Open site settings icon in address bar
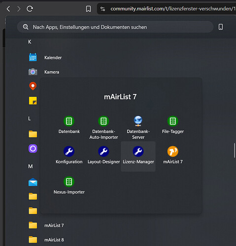Screen dimensions: 236x246 [x=102, y=9]
